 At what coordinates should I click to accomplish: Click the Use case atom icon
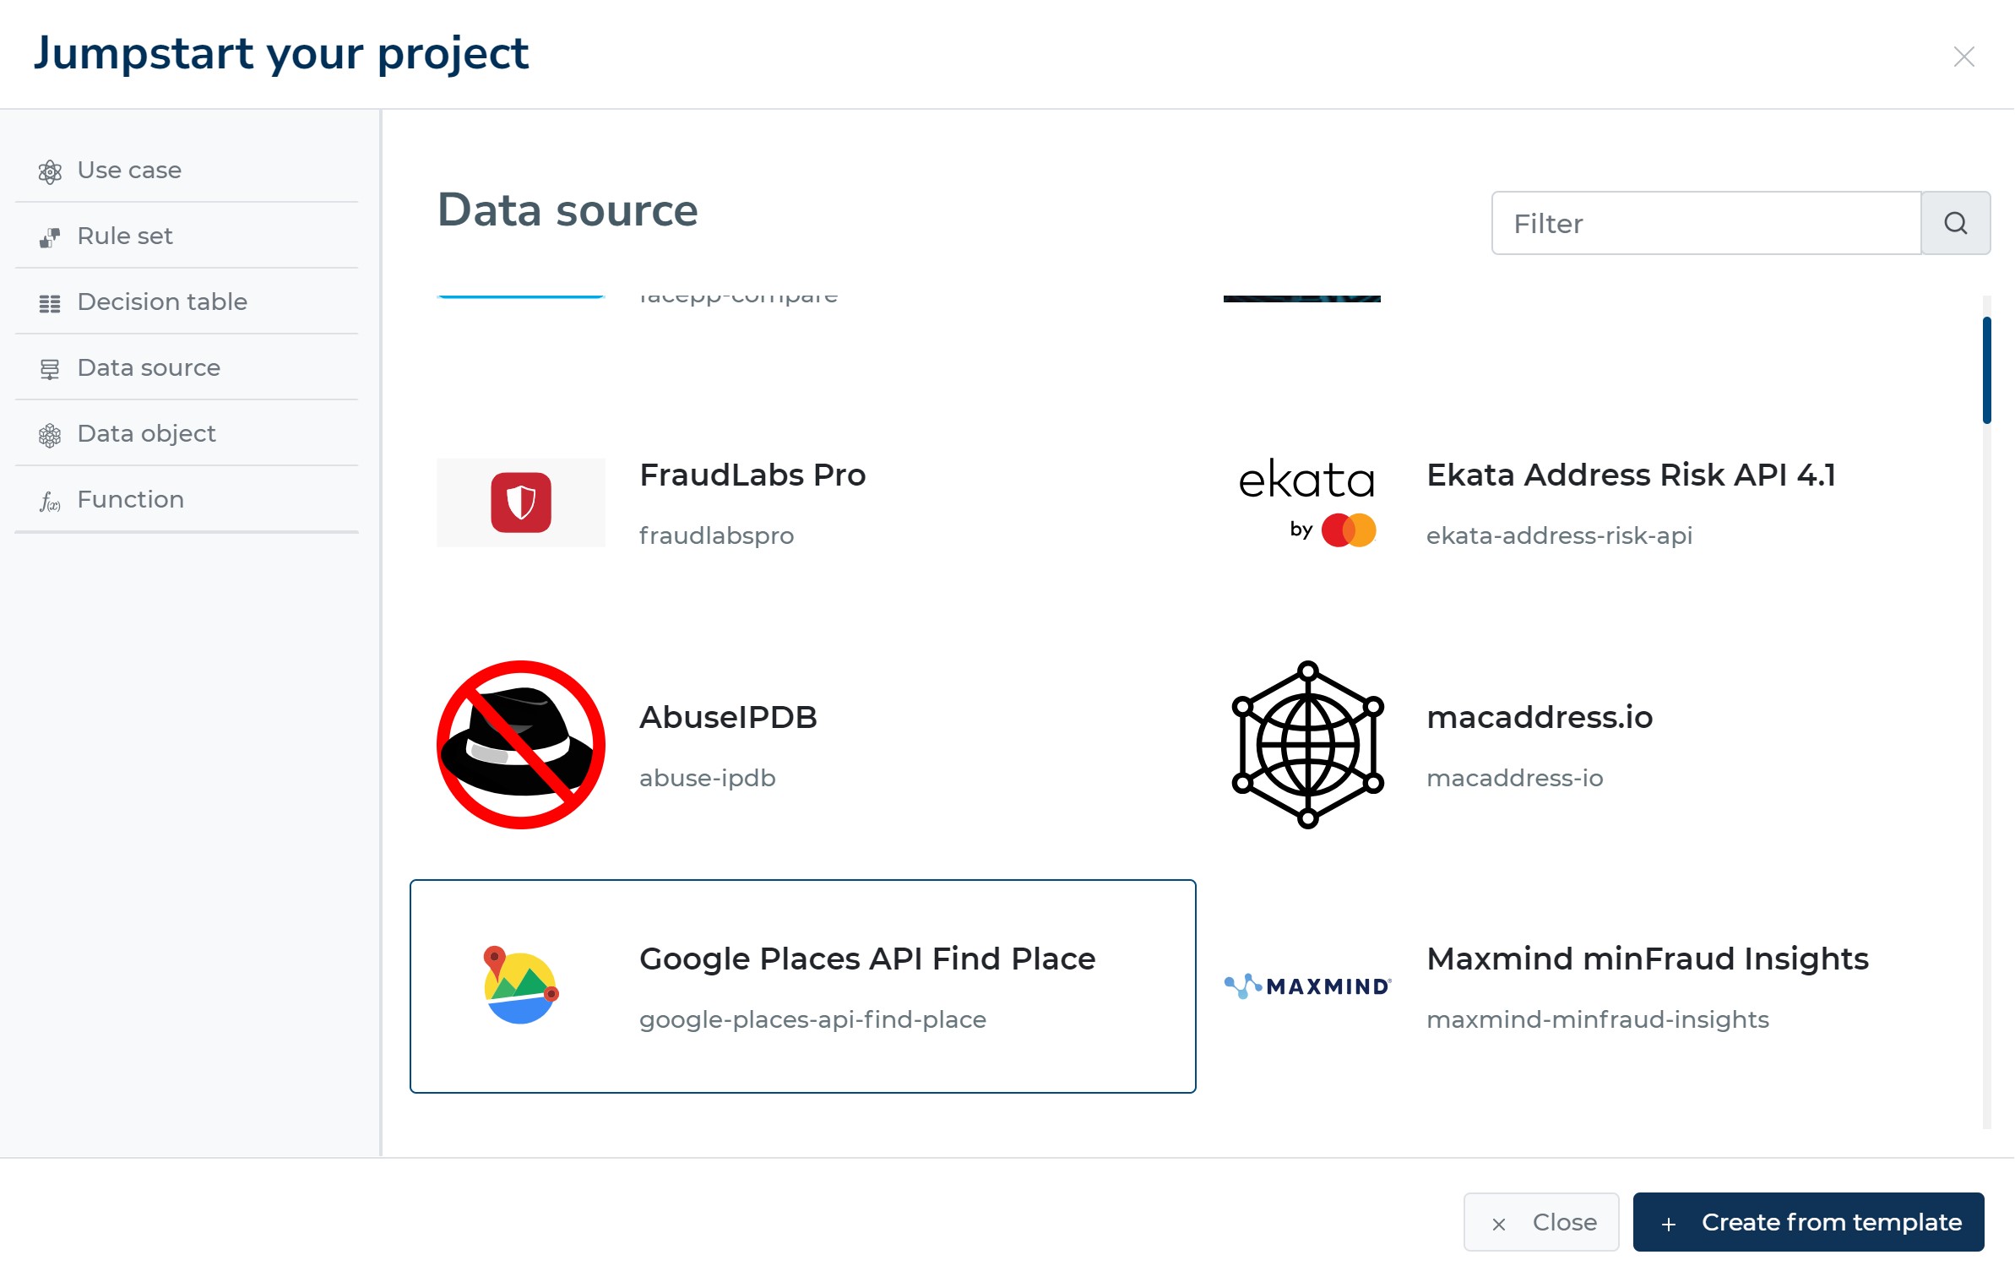pyautogui.click(x=50, y=171)
